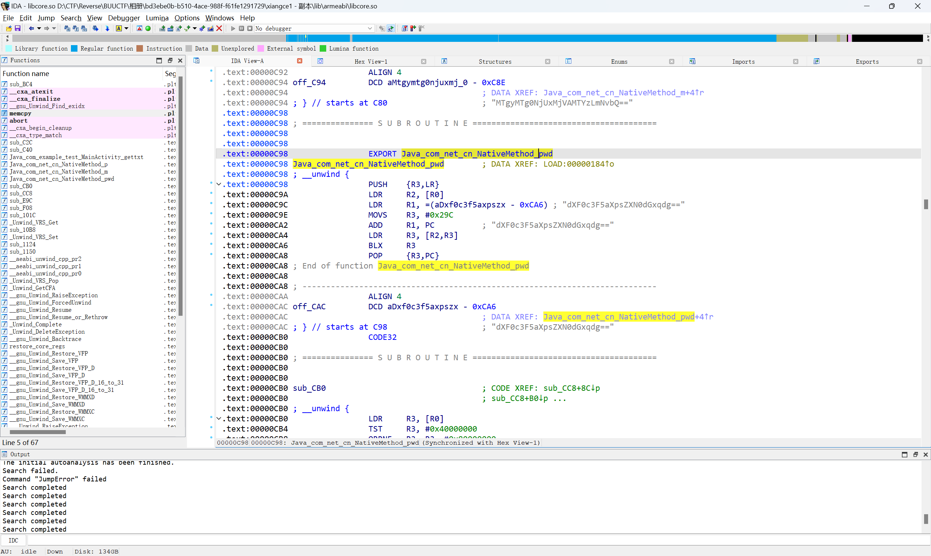This screenshot has width=931, height=556.
Task: Jump back with the blue left arrow
Action: [x=31, y=28]
